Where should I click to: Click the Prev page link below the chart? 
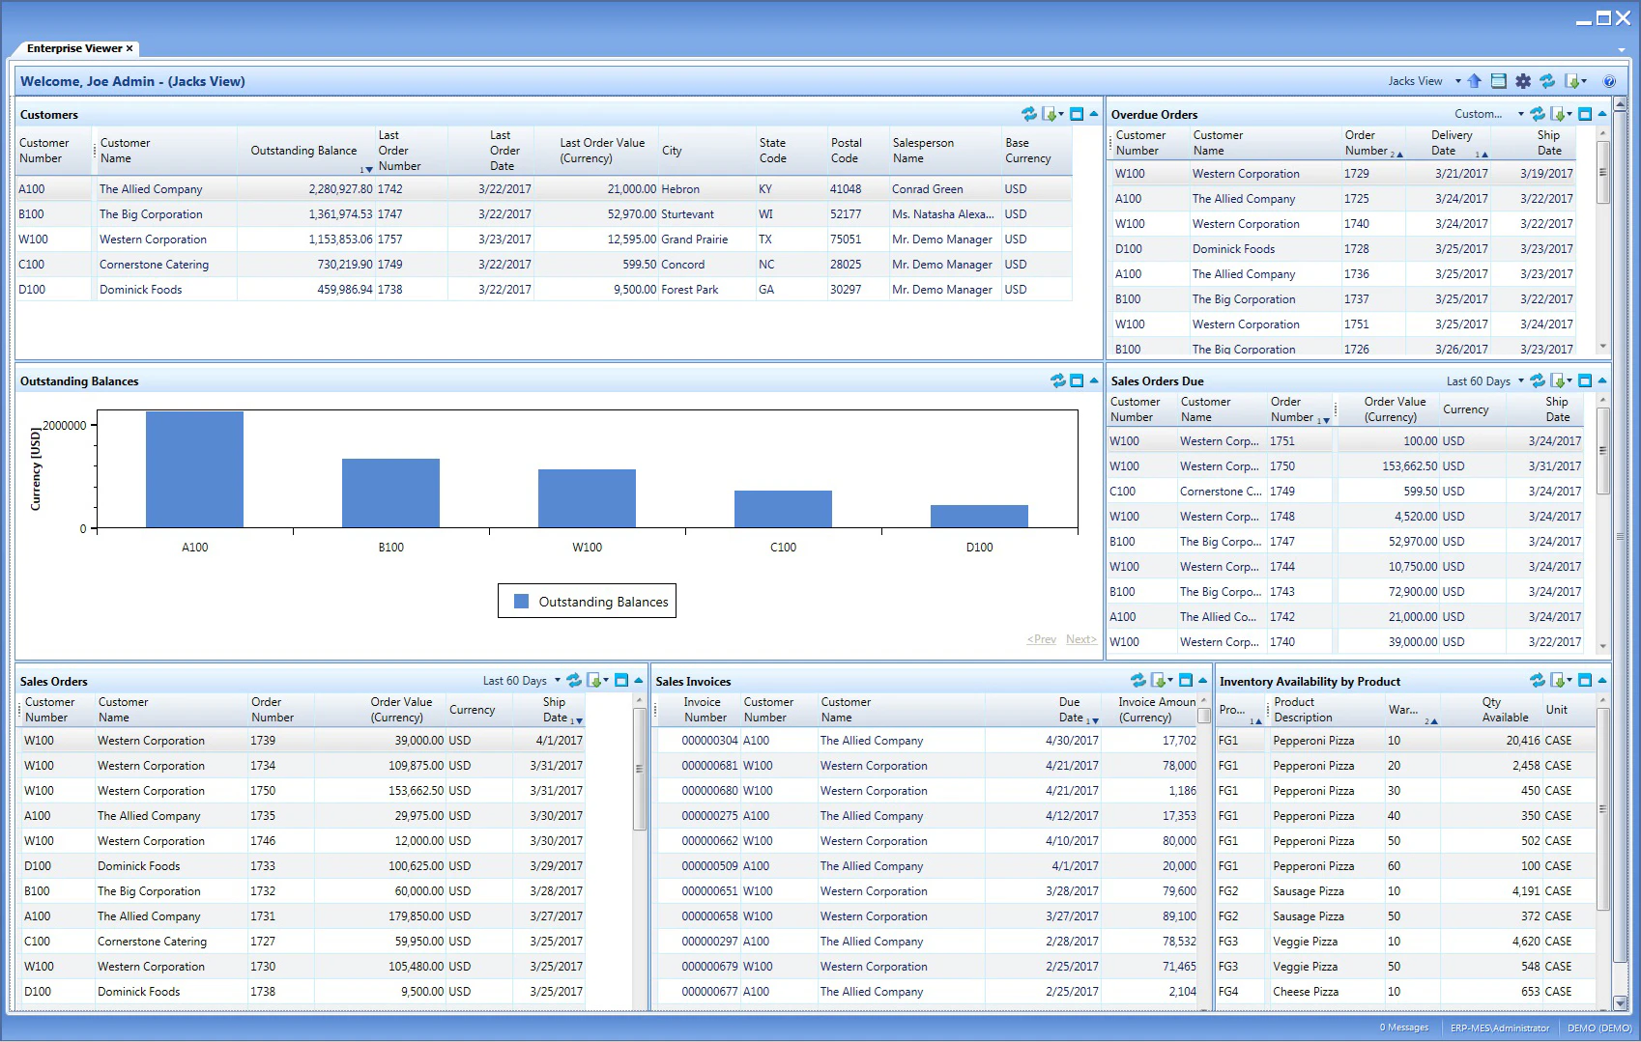pos(1041,638)
